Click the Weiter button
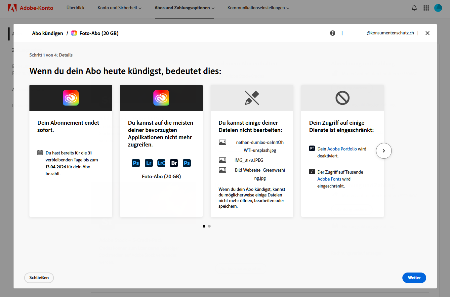 tap(414, 278)
